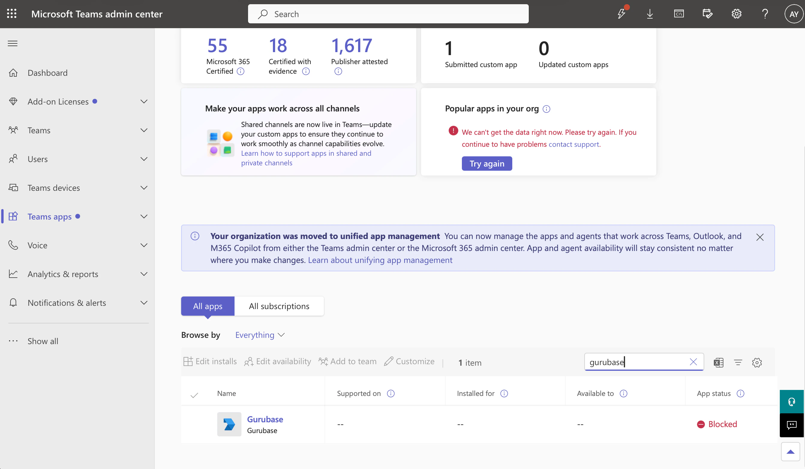Click the Blocked status text

[x=723, y=424]
